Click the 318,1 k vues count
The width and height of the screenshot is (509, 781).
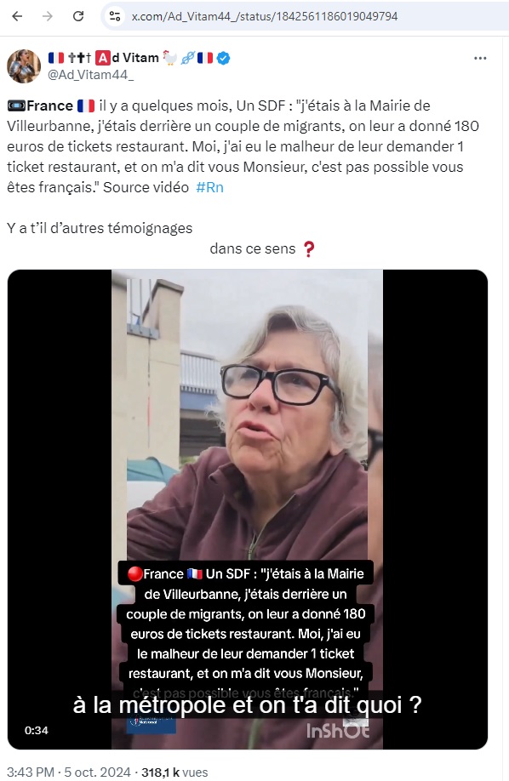pos(174,772)
